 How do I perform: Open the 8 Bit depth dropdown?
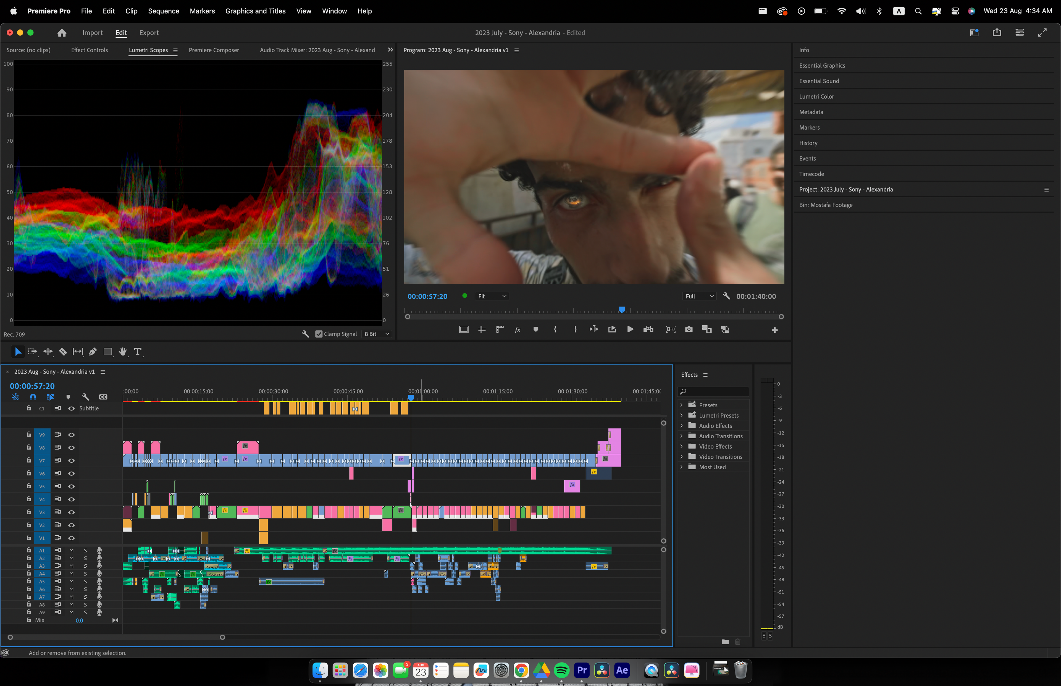click(377, 334)
